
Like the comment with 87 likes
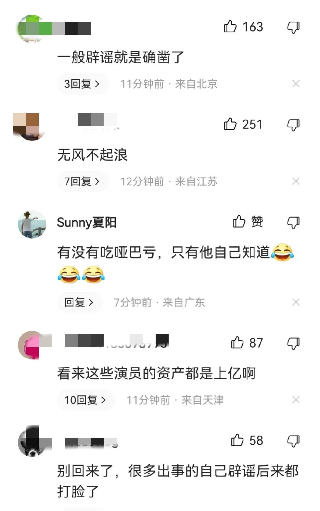[x=237, y=343]
